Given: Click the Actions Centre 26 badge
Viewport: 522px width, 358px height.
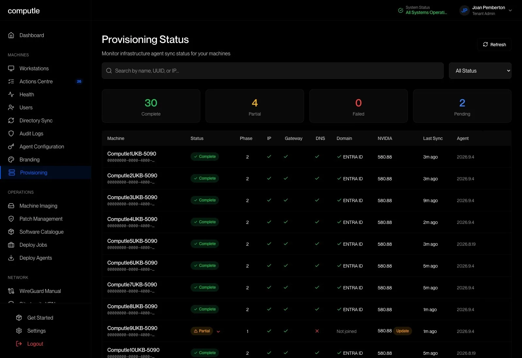Looking at the screenshot, I should coord(79,81).
